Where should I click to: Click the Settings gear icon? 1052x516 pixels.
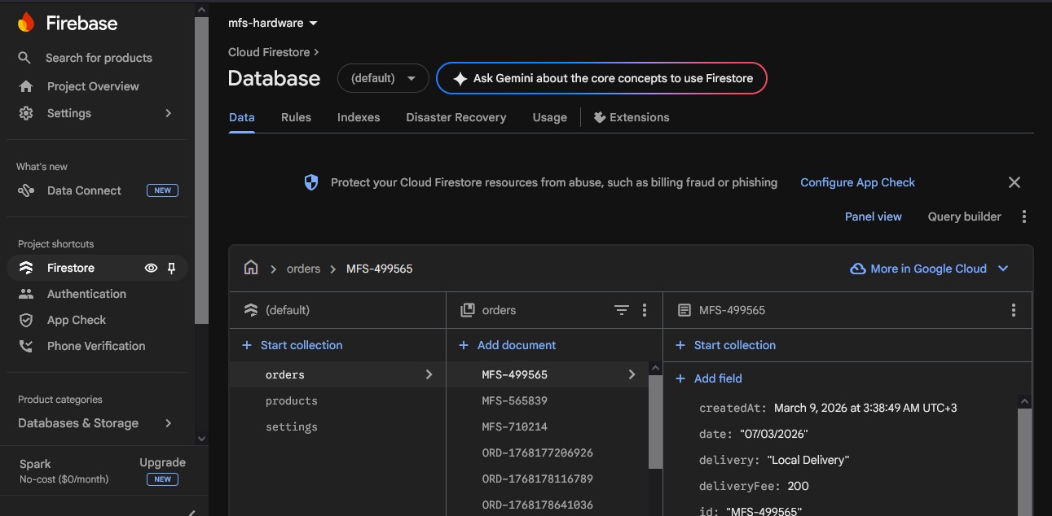pyautogui.click(x=26, y=113)
